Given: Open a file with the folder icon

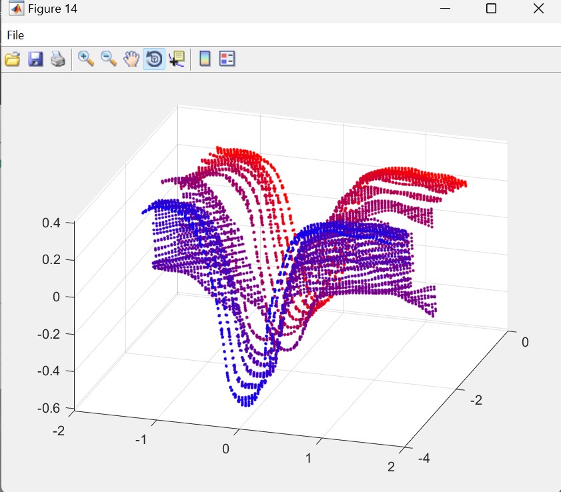Looking at the screenshot, I should (x=12, y=59).
